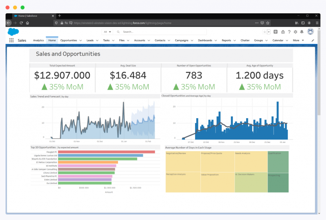This screenshot has height=220, width=326.
Task: Click the Trailhead guidance icon
Action: [283, 32]
